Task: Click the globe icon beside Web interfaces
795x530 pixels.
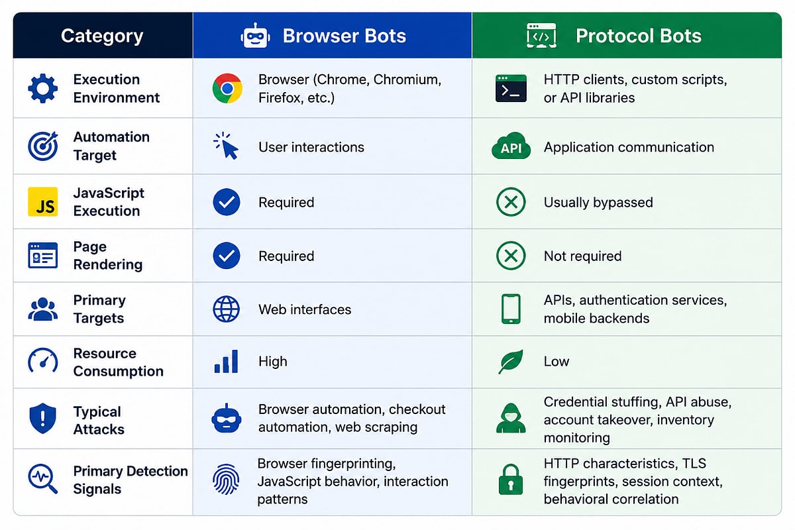Action: pyautogui.click(x=227, y=309)
